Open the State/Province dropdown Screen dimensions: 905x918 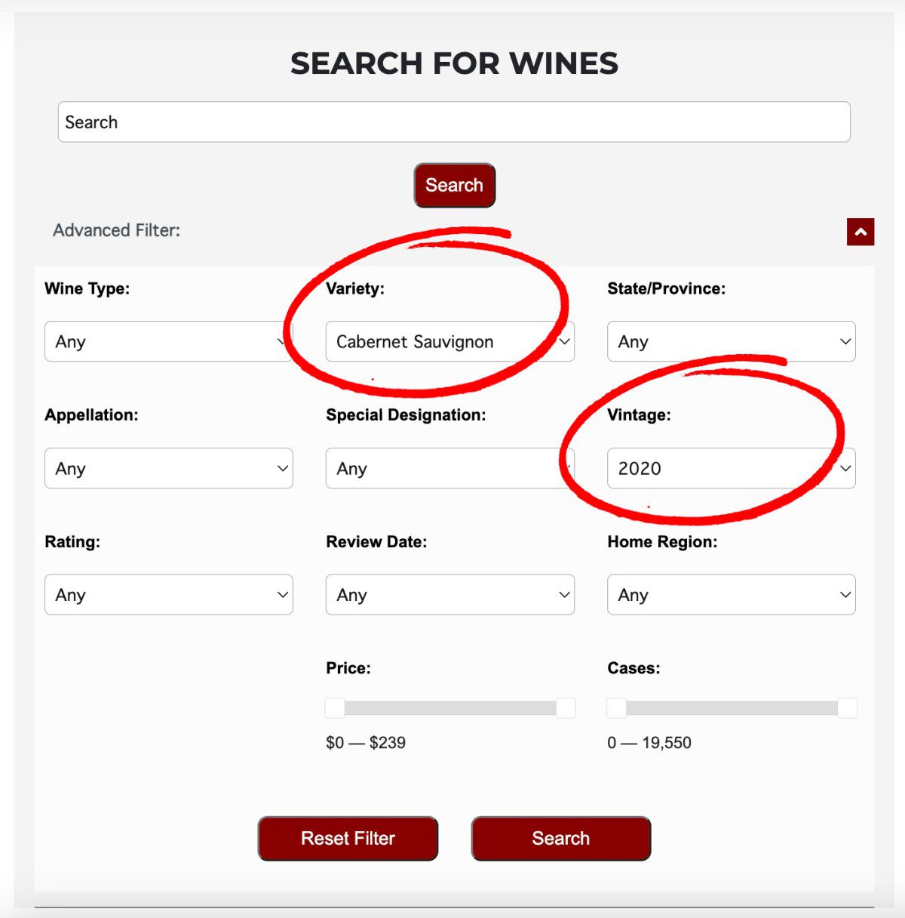(730, 341)
